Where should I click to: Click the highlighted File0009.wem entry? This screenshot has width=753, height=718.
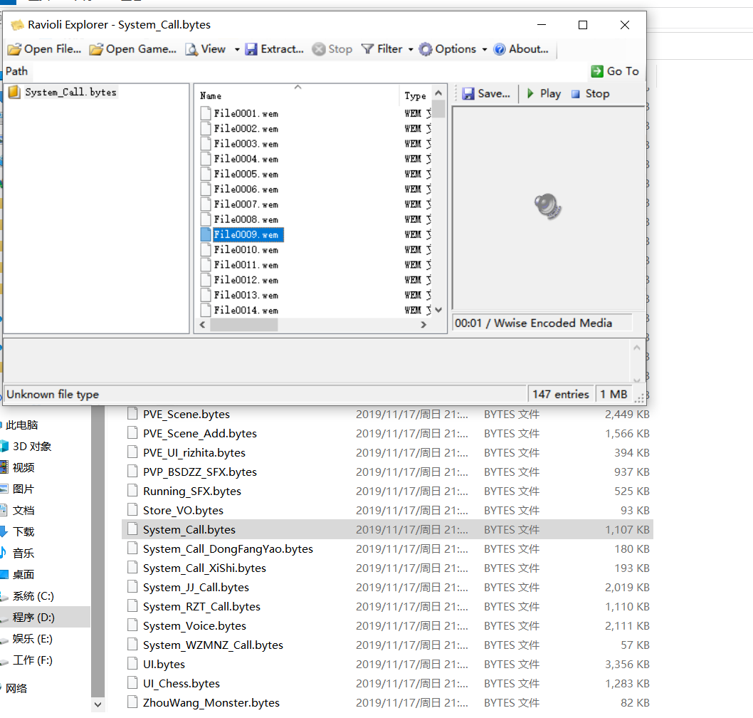click(243, 234)
